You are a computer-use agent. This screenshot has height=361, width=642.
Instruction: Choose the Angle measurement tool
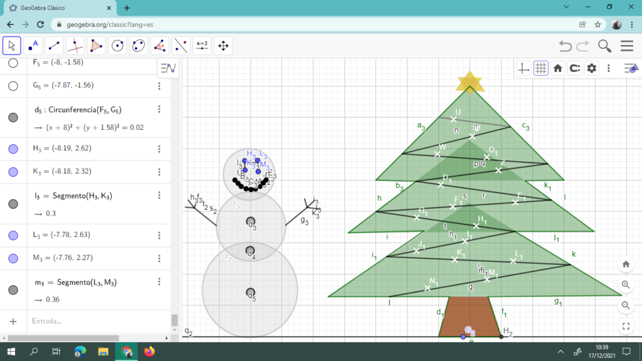coord(160,46)
